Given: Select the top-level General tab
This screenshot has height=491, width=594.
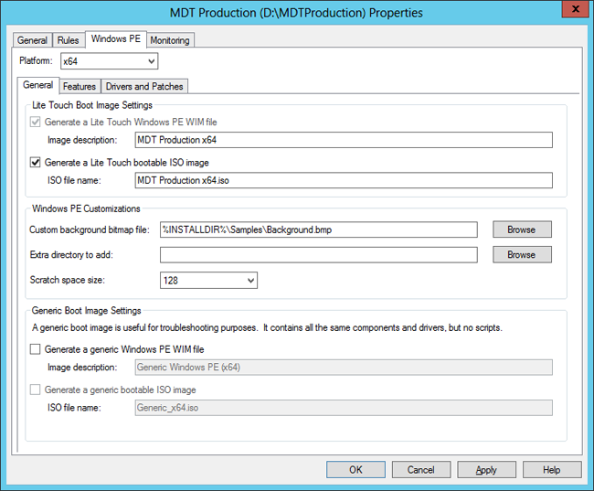Looking at the screenshot, I should [32, 40].
